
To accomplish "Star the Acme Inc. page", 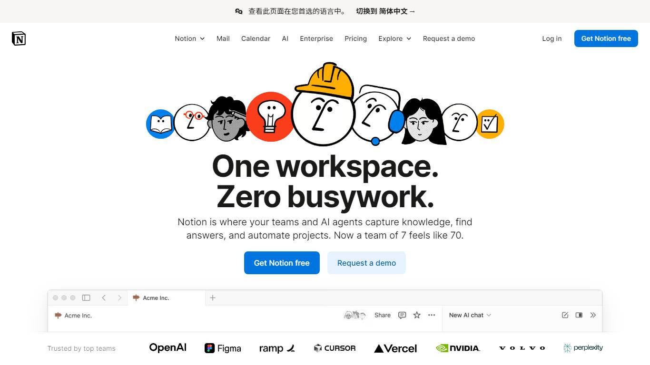I will pyautogui.click(x=417, y=315).
